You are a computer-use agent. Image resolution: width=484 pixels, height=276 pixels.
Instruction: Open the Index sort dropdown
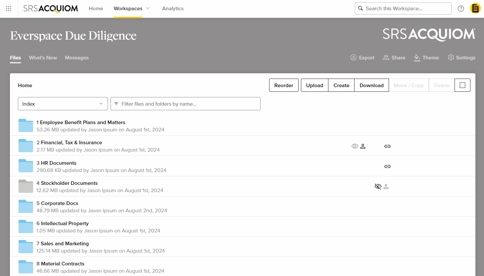click(x=63, y=104)
